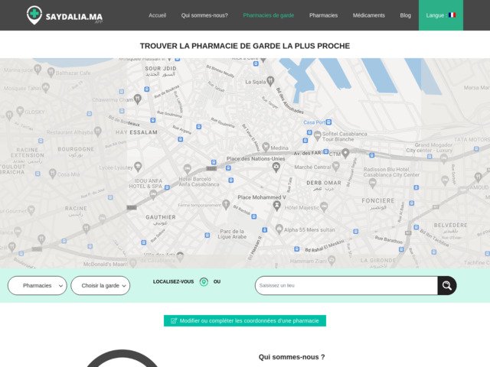Click the Casa Port station icon

tap(331, 122)
